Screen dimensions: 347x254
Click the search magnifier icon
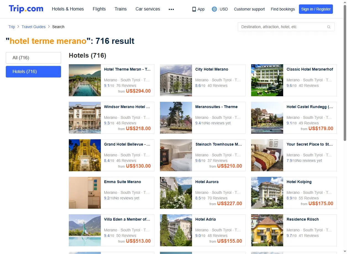point(329,27)
